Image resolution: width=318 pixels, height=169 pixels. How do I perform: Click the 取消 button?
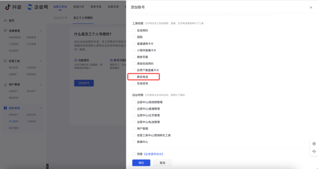163,163
